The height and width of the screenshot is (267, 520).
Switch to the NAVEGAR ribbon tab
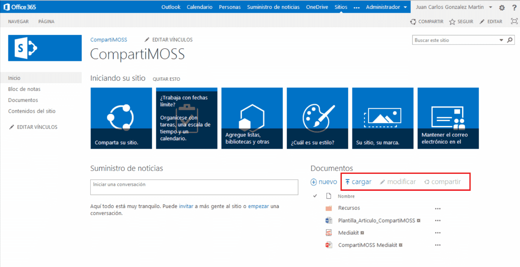[x=19, y=21]
